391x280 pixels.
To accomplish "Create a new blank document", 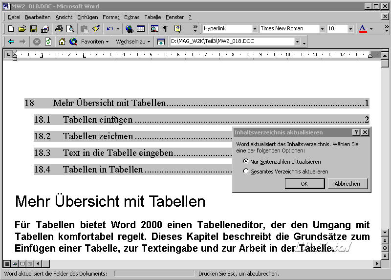I will click(x=11, y=29).
